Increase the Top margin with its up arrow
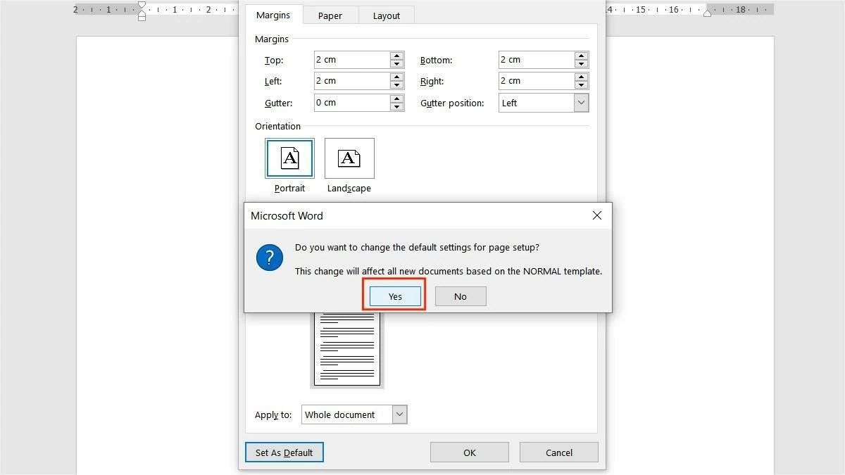This screenshot has width=845, height=475. [x=396, y=56]
